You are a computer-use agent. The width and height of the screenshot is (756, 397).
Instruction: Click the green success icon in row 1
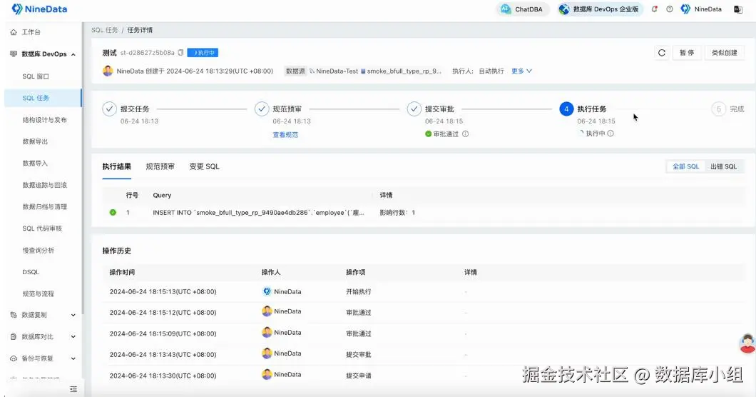113,213
